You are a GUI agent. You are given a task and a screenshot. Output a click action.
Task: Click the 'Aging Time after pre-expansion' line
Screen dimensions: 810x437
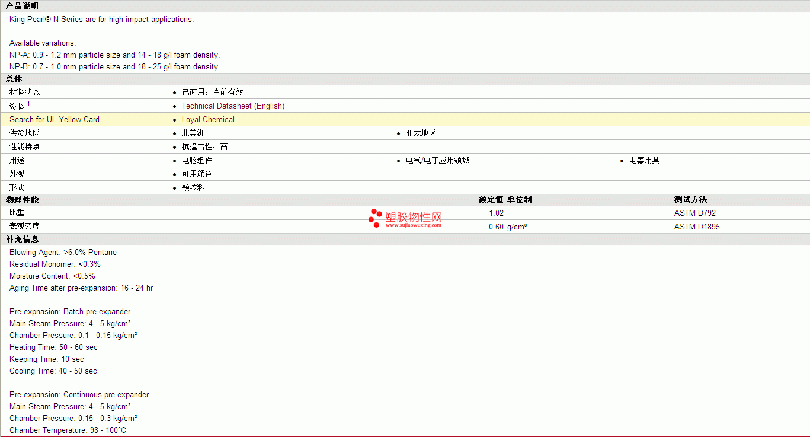81,288
